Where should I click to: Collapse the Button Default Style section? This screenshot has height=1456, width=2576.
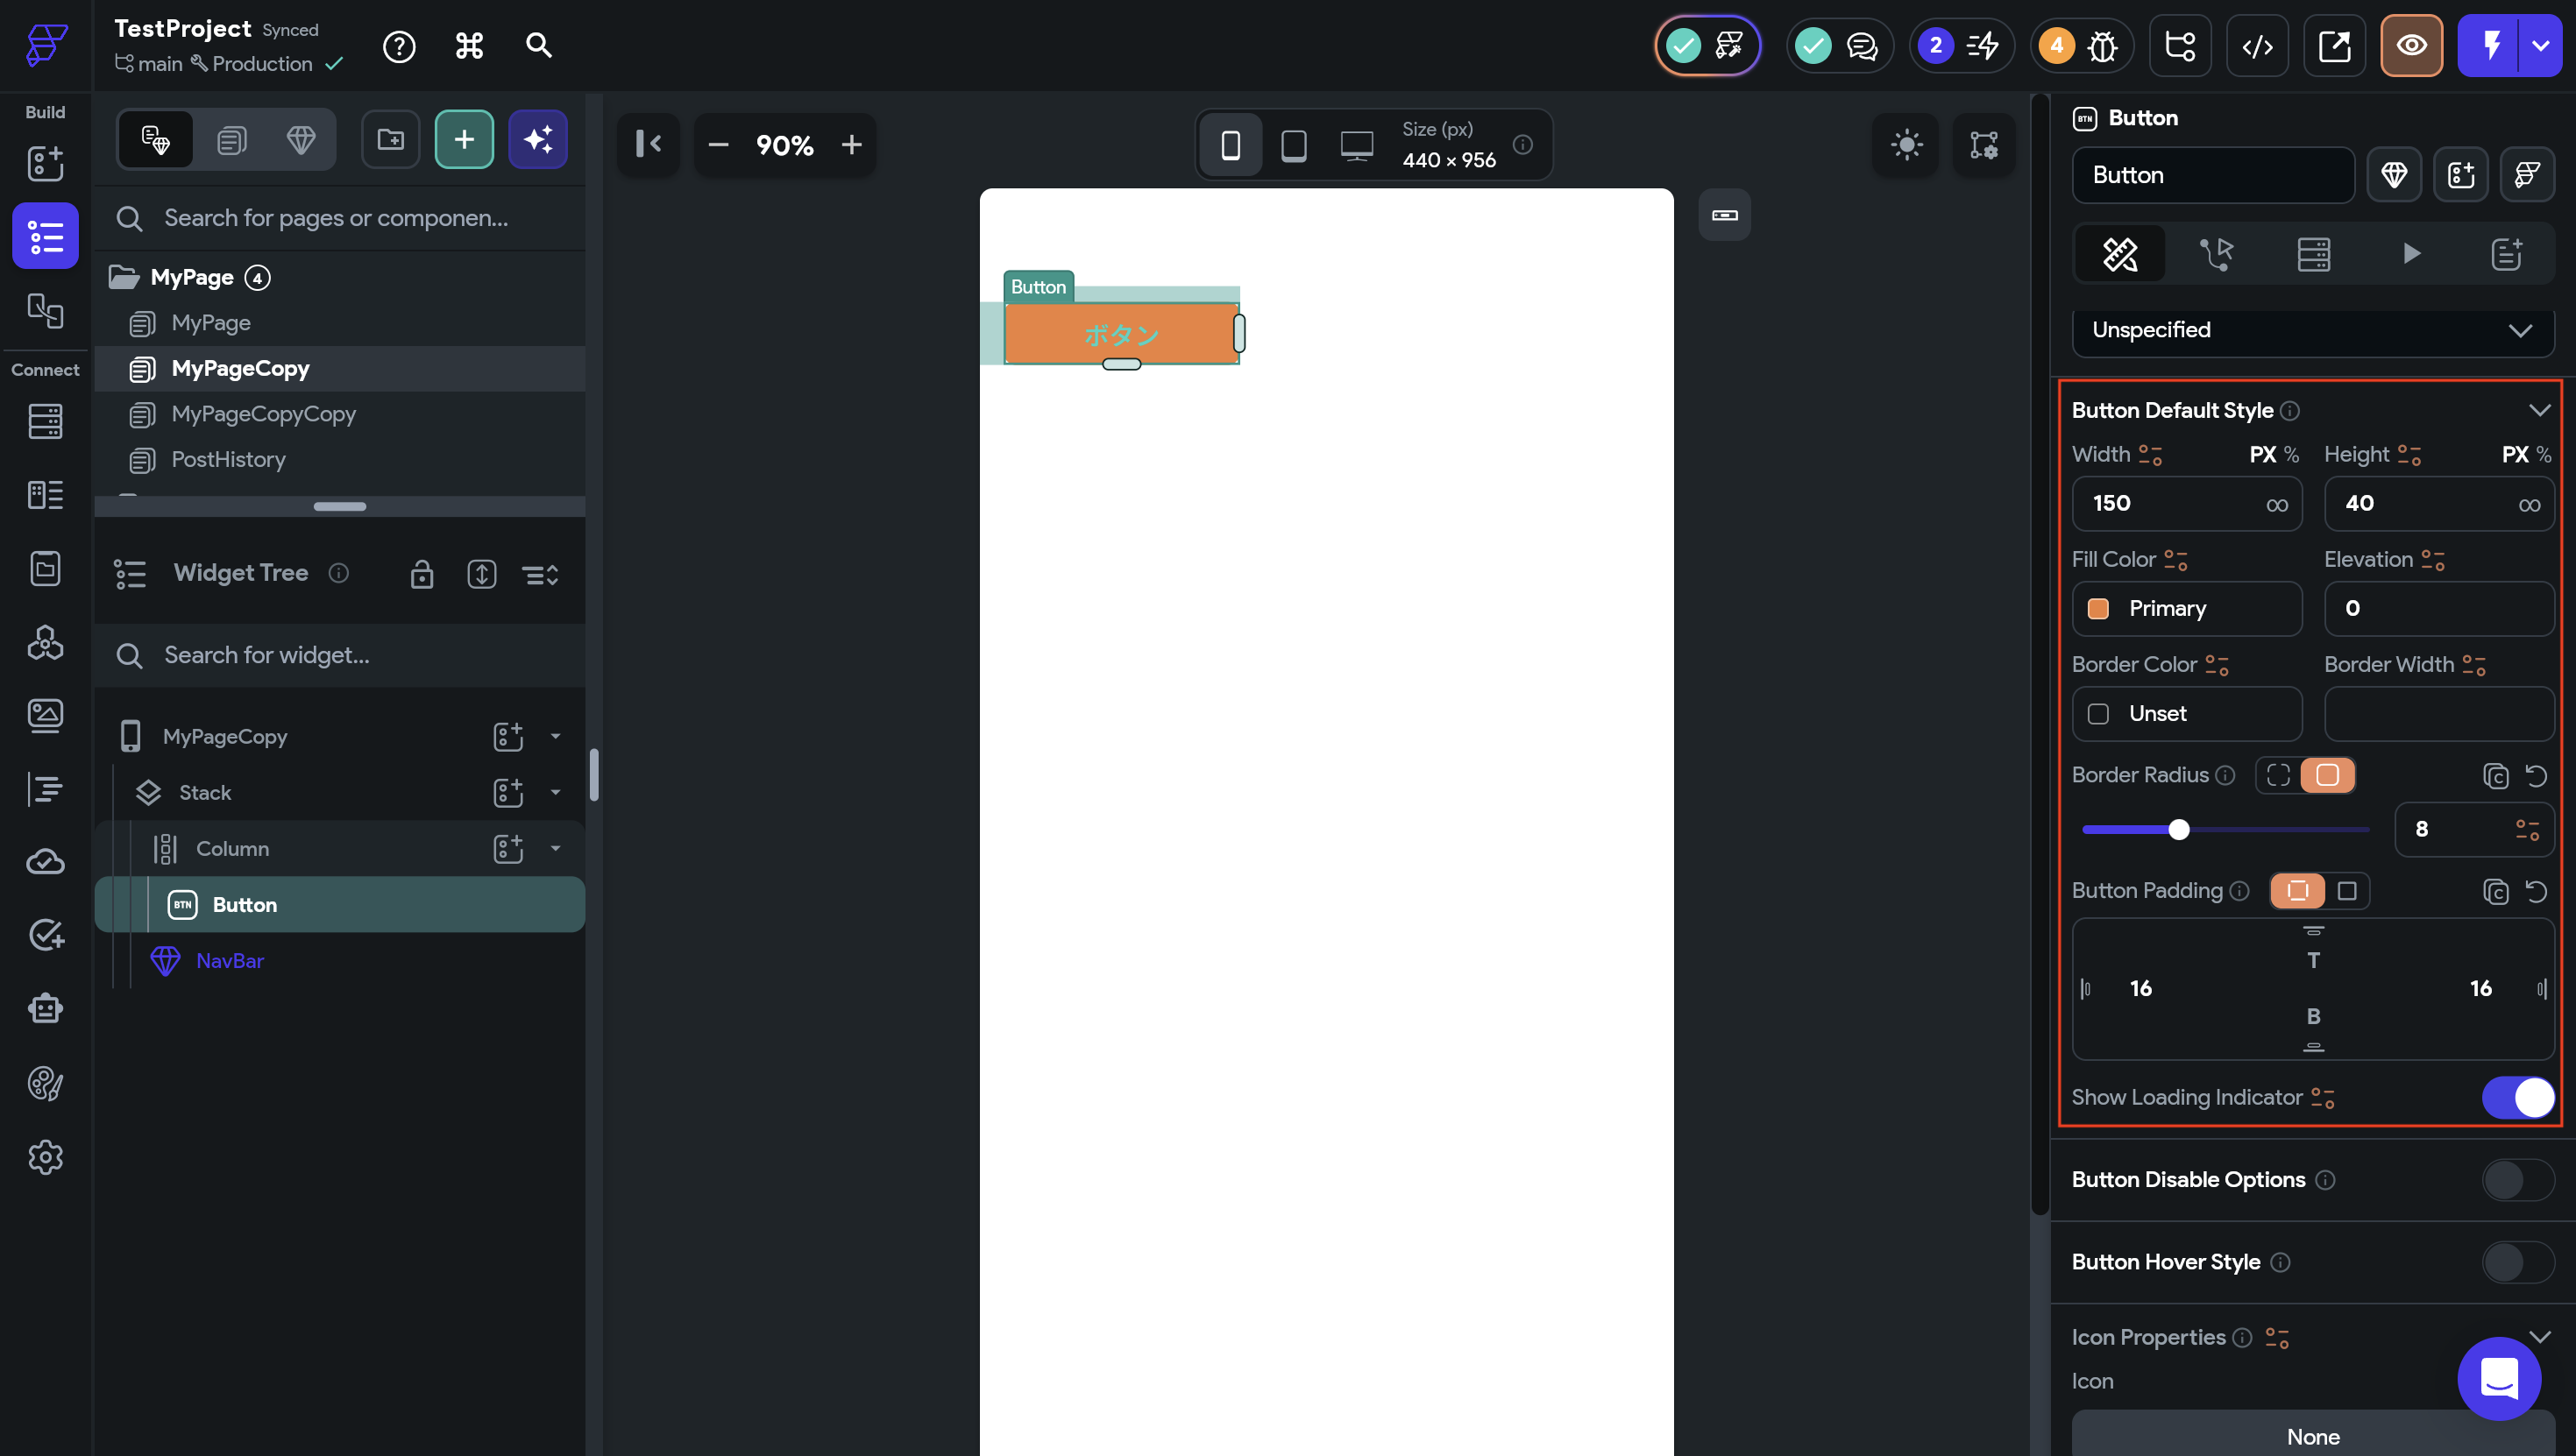point(2539,411)
